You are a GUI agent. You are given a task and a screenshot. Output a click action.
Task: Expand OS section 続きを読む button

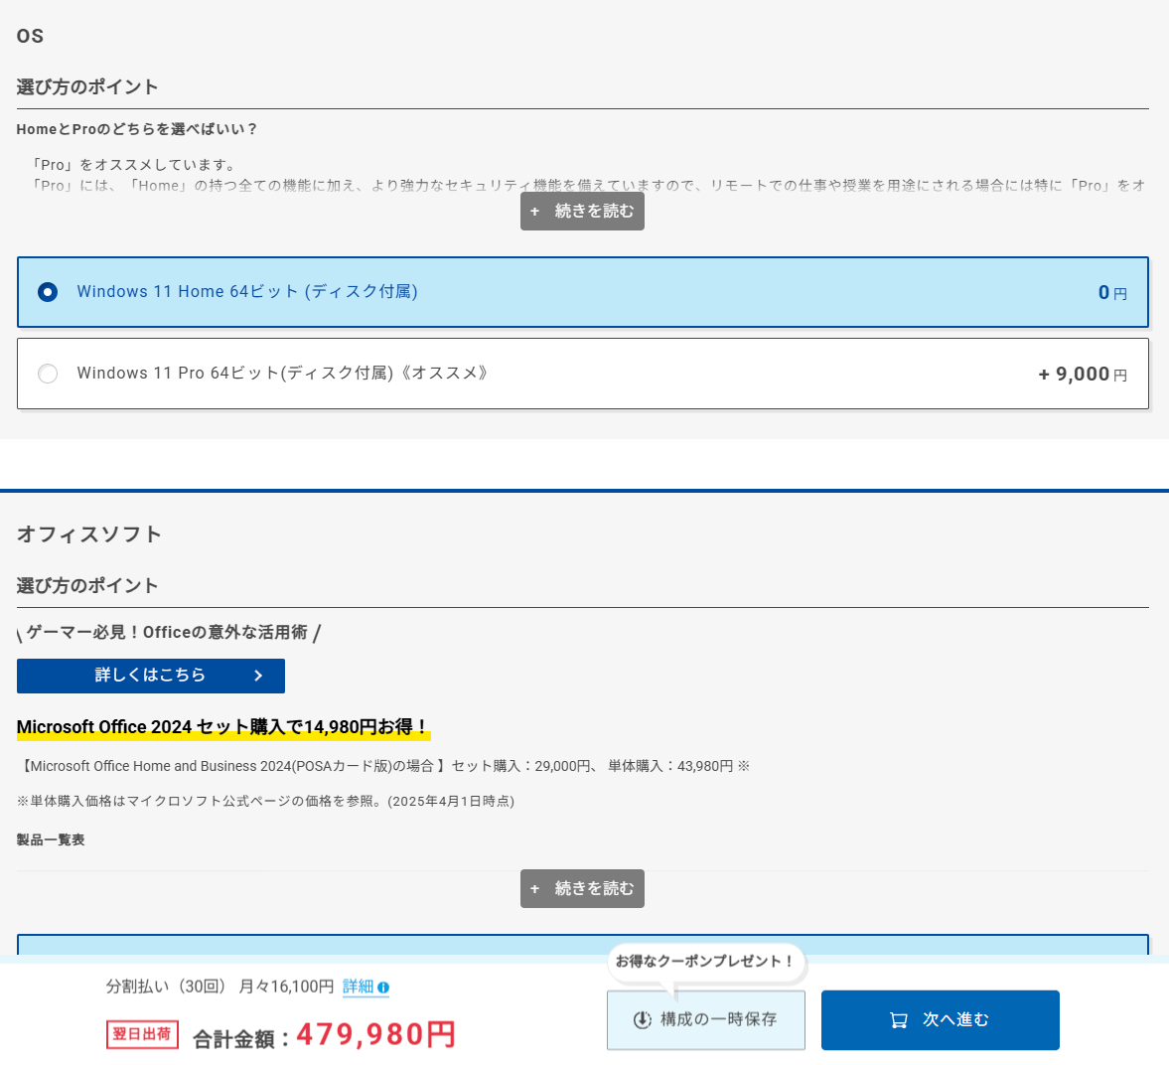[582, 211]
